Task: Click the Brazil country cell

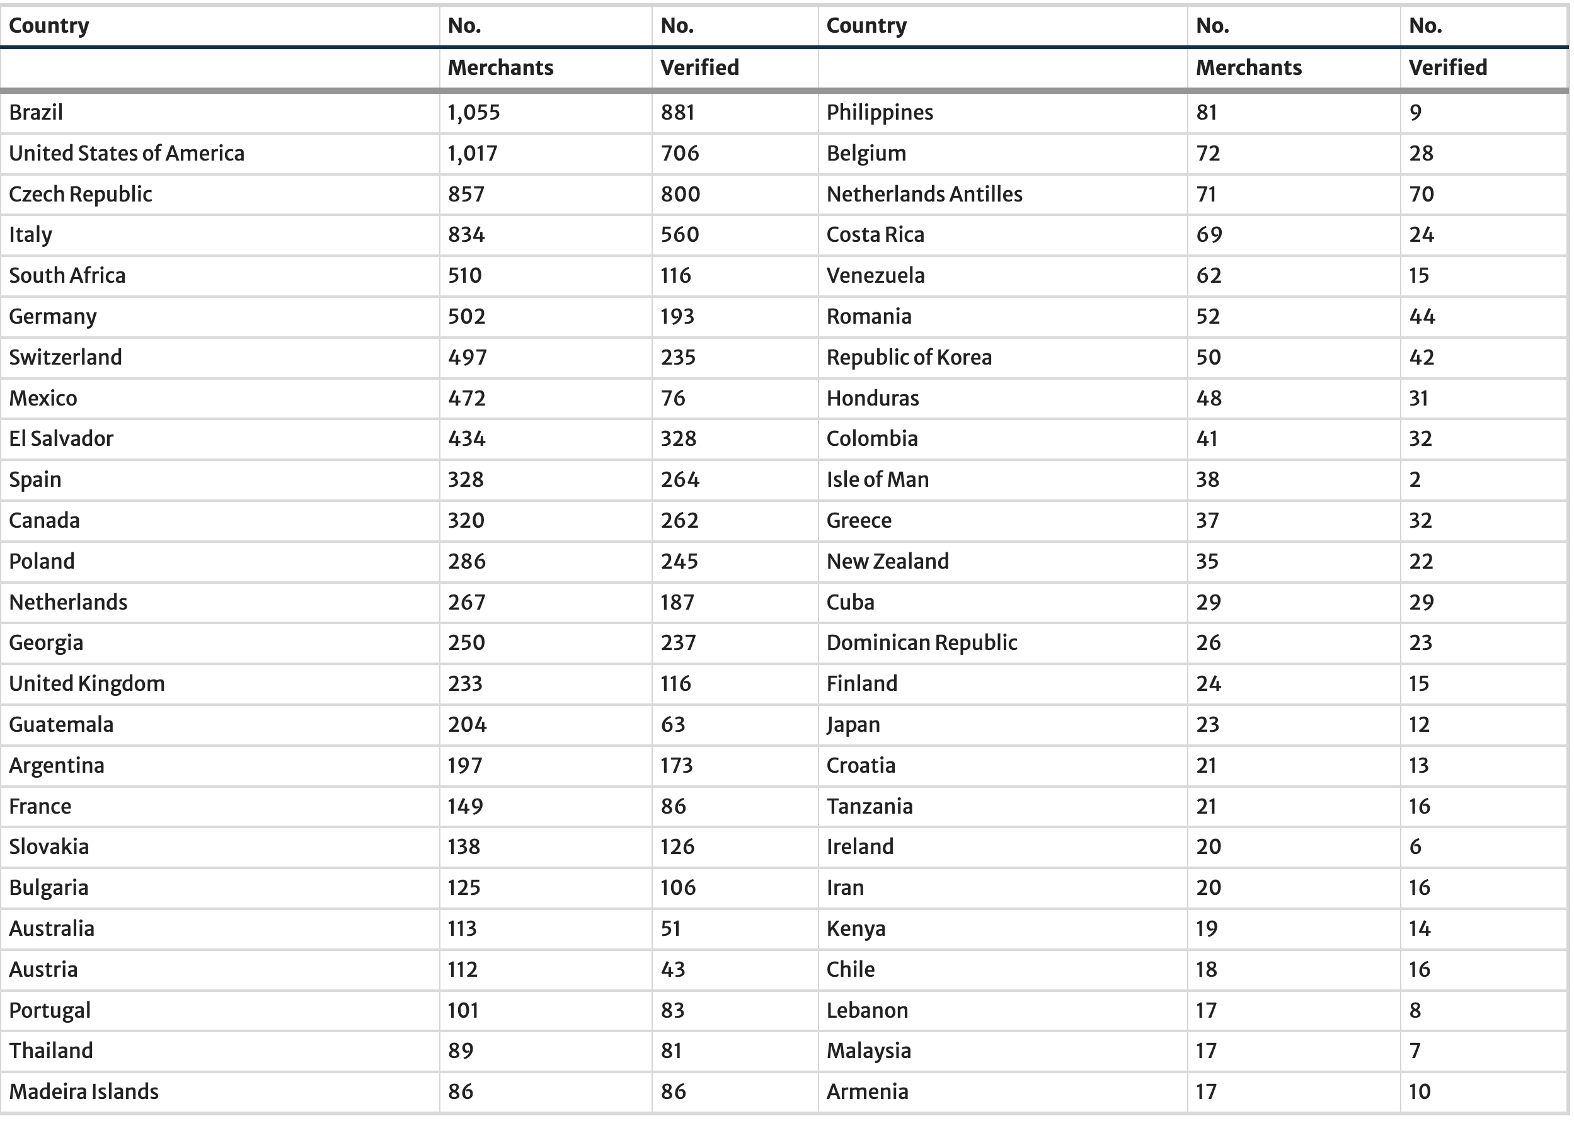Action: click(x=36, y=112)
